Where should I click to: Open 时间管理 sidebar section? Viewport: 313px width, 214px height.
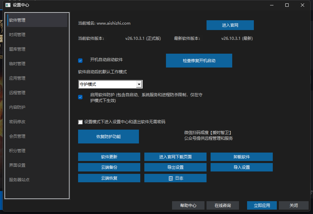tap(37, 35)
